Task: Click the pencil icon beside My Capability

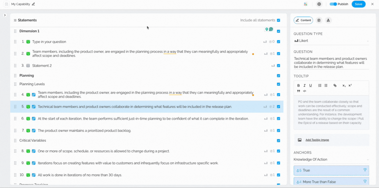Action: [33, 4]
